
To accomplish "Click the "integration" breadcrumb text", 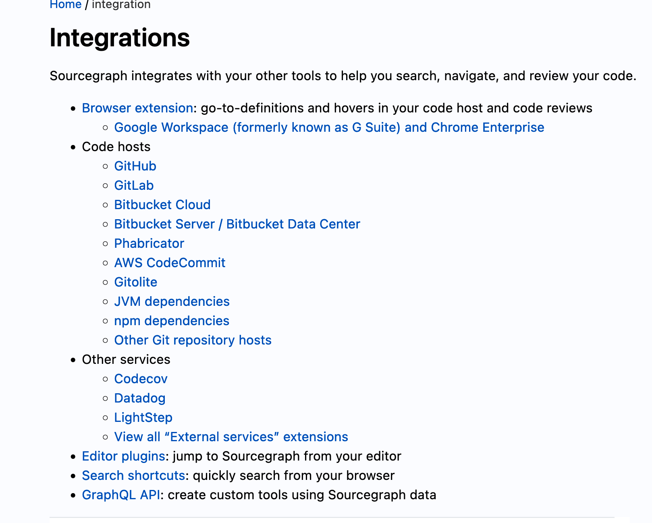I will tap(121, 4).
